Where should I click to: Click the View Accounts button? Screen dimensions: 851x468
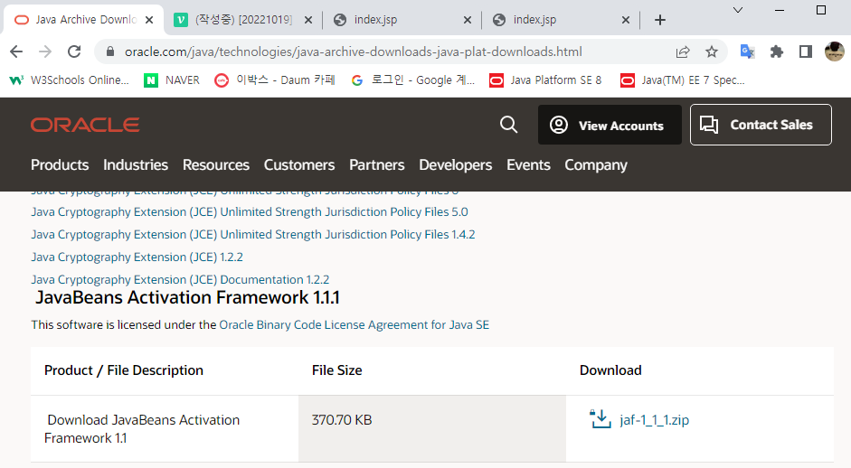(610, 125)
